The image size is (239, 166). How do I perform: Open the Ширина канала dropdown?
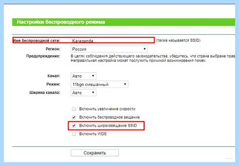(x=83, y=93)
